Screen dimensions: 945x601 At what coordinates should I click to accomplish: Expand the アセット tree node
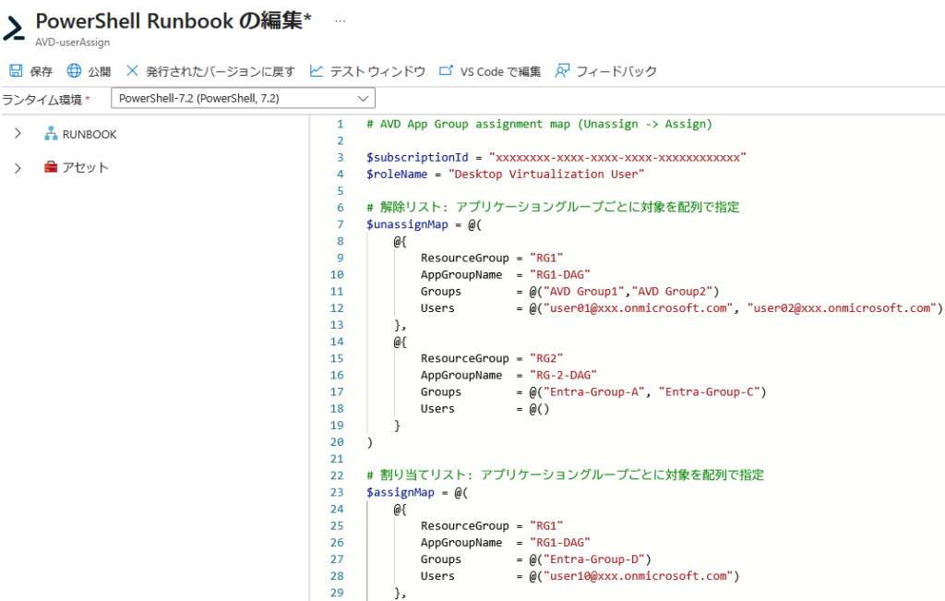(x=18, y=168)
